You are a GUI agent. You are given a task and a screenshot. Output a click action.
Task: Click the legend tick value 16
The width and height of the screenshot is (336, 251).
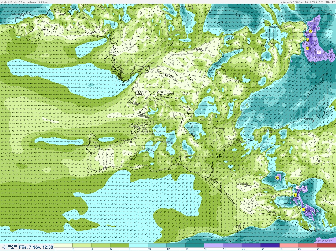(206, 249)
